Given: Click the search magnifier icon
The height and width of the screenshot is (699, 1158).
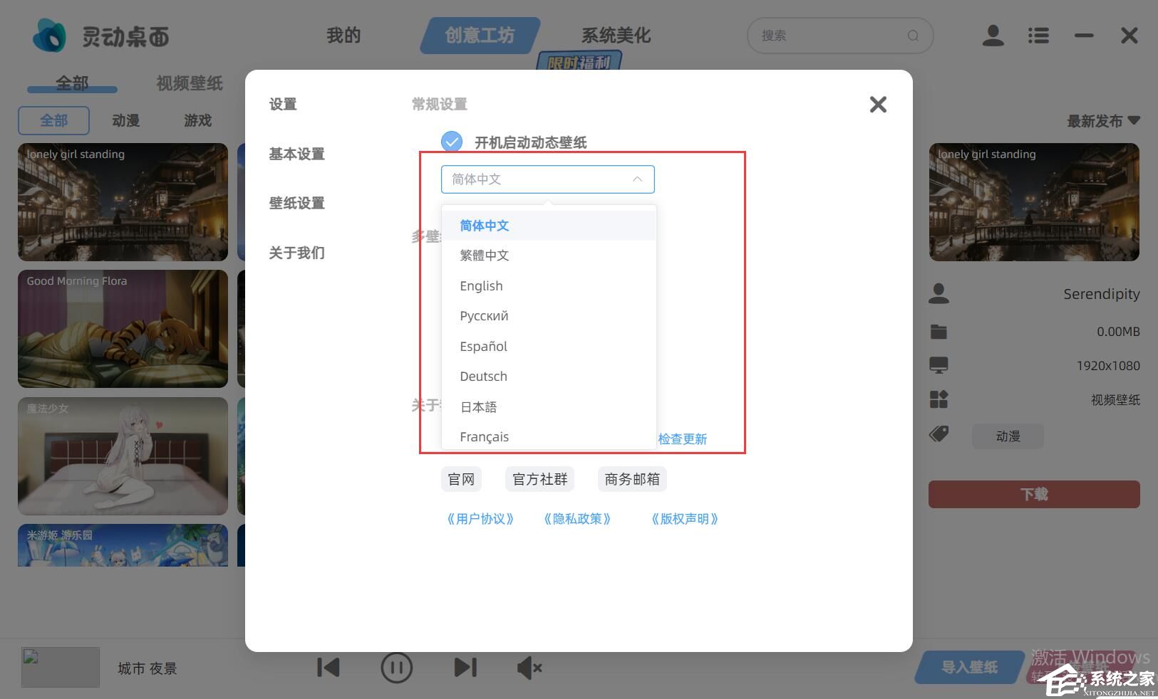Looking at the screenshot, I should pyautogui.click(x=913, y=36).
